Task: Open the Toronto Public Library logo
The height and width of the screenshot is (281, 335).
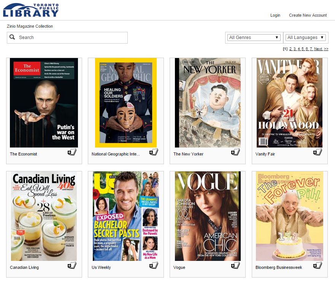Action: click(x=31, y=10)
